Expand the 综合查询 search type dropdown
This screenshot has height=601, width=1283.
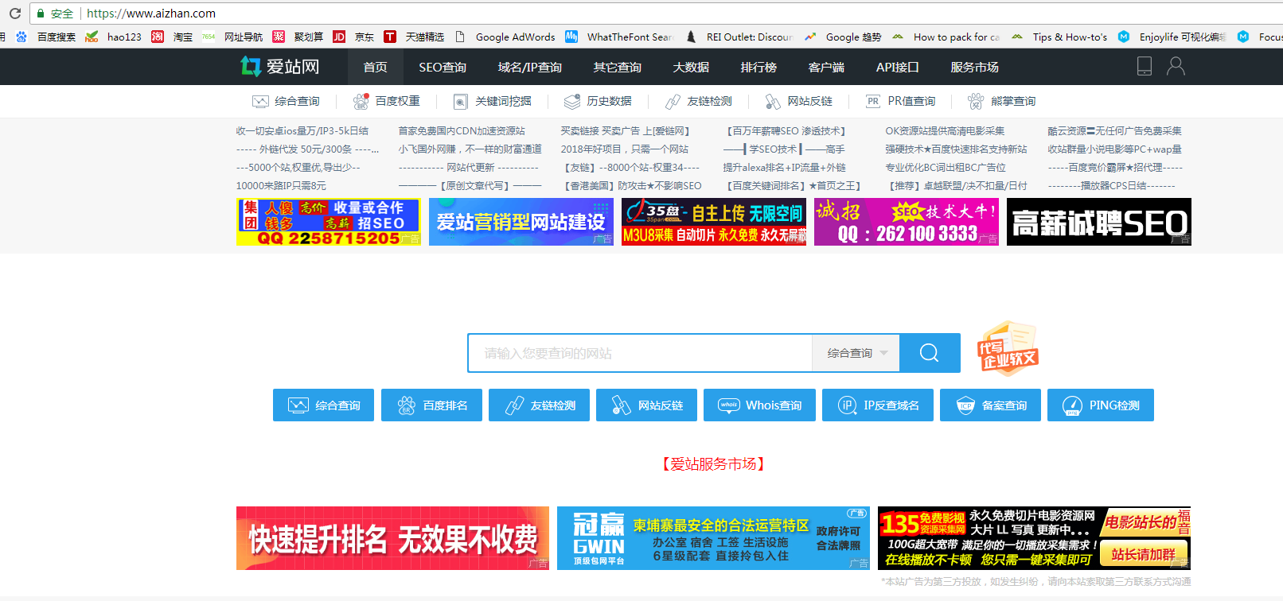click(856, 353)
